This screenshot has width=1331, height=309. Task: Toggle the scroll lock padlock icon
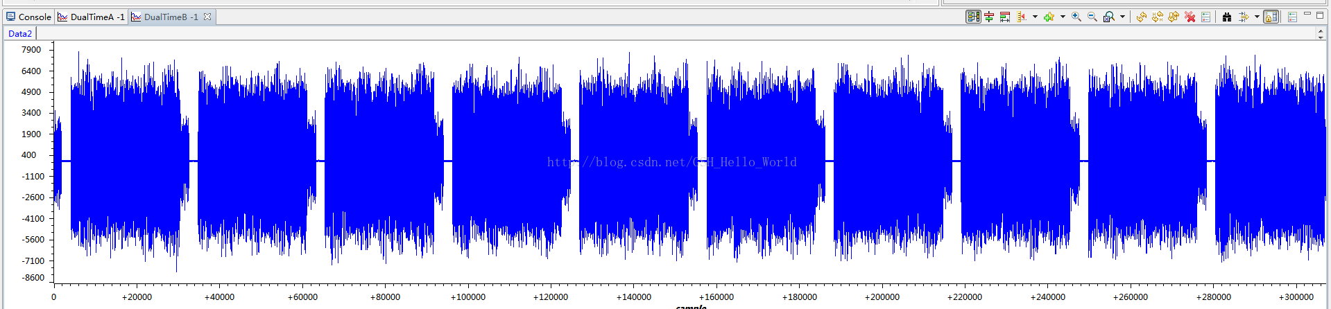tap(1271, 17)
